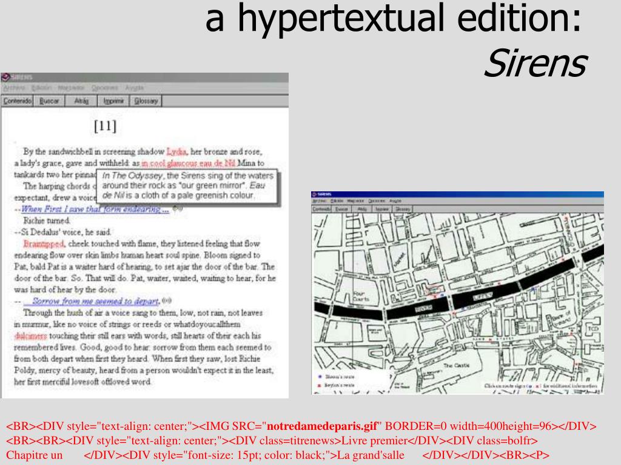Follow the red "Lydia" annotation link
Image resolution: width=621 pixels, height=465 pixels.
176,151
